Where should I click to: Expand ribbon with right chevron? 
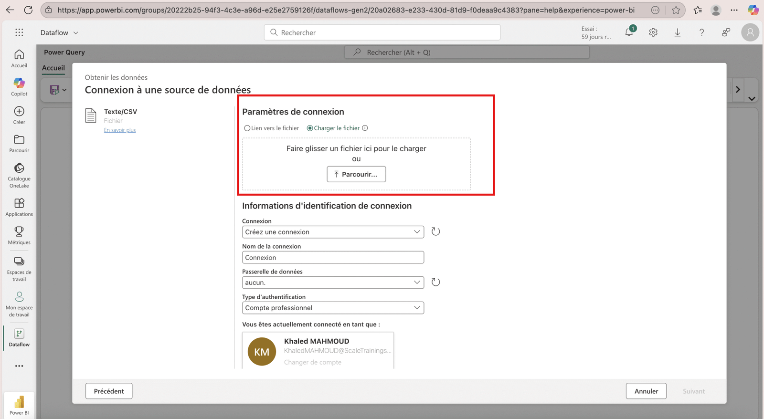point(738,89)
